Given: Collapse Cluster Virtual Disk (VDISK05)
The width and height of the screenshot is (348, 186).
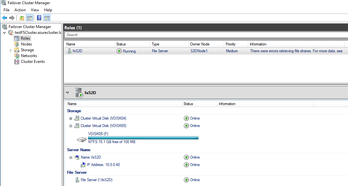Looking at the screenshot, I should pos(71,126).
